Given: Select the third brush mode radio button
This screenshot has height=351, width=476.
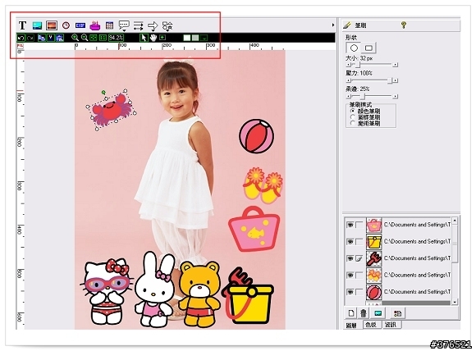Looking at the screenshot, I should pos(353,123).
